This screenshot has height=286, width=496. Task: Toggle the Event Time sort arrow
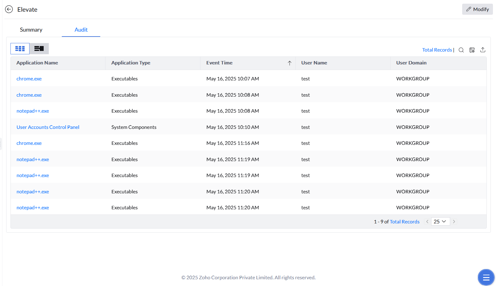[x=289, y=63]
